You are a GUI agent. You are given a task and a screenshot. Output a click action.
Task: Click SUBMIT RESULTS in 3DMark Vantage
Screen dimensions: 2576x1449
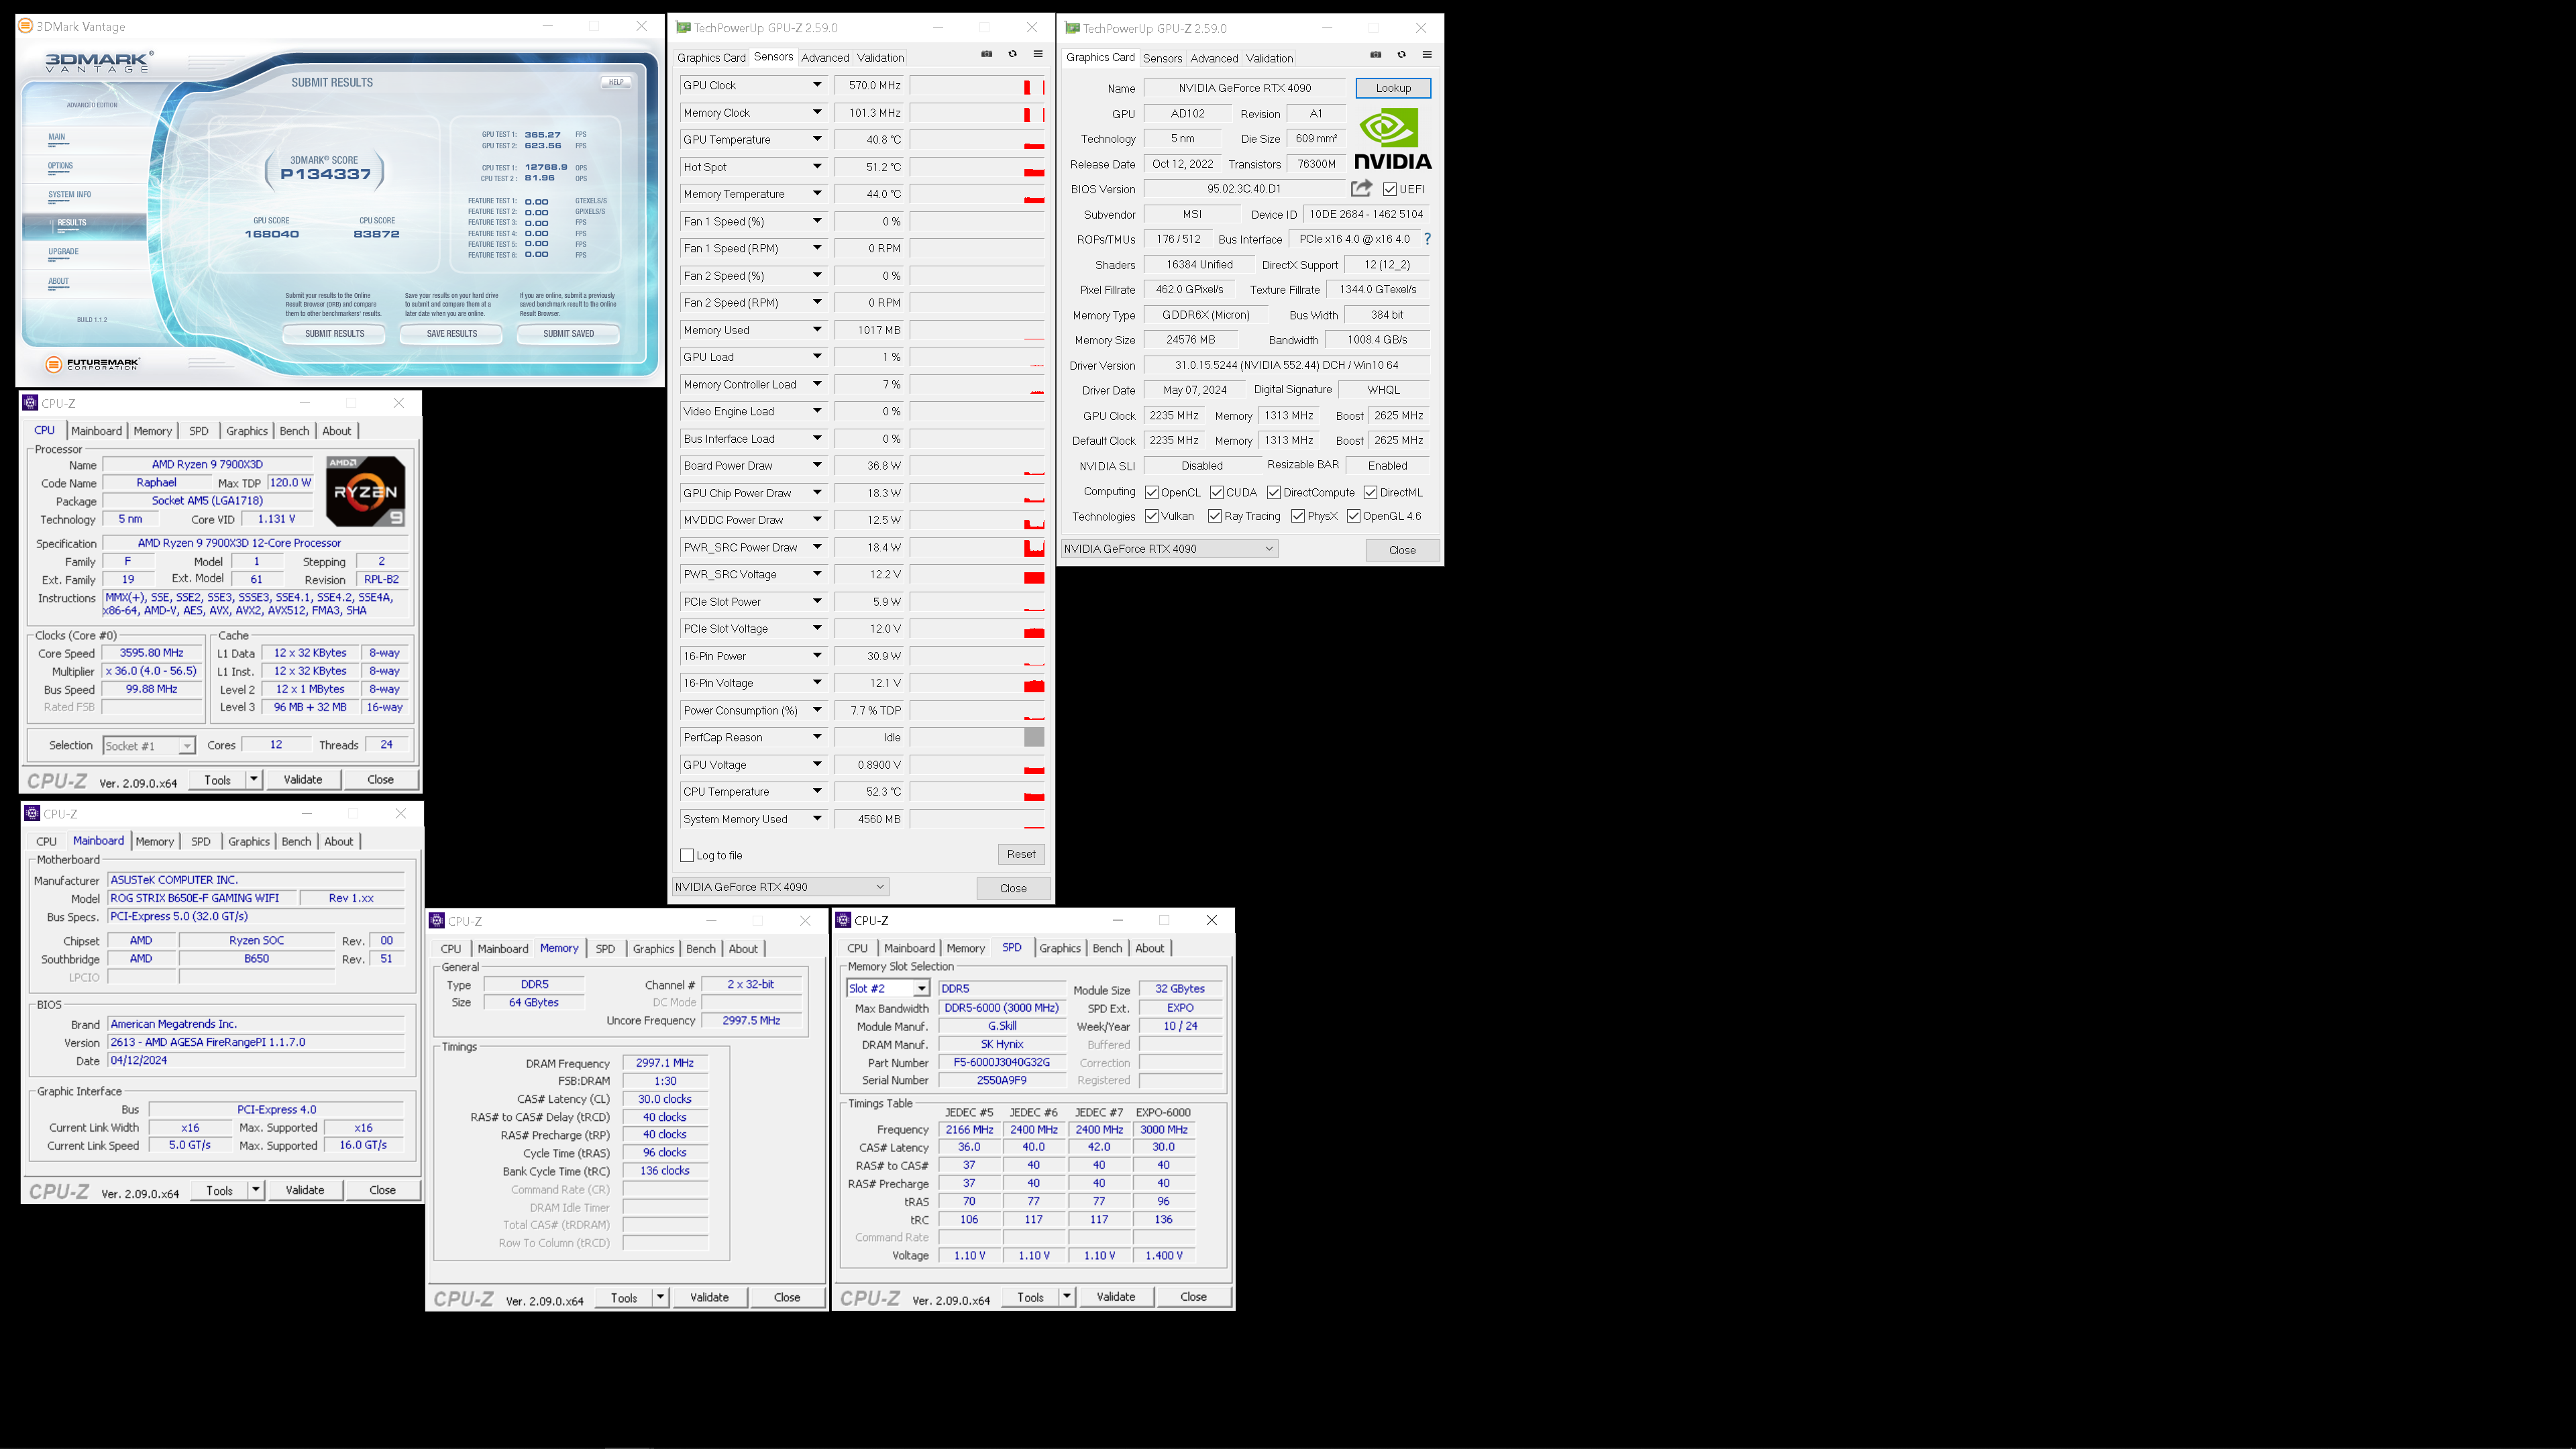[x=334, y=334]
